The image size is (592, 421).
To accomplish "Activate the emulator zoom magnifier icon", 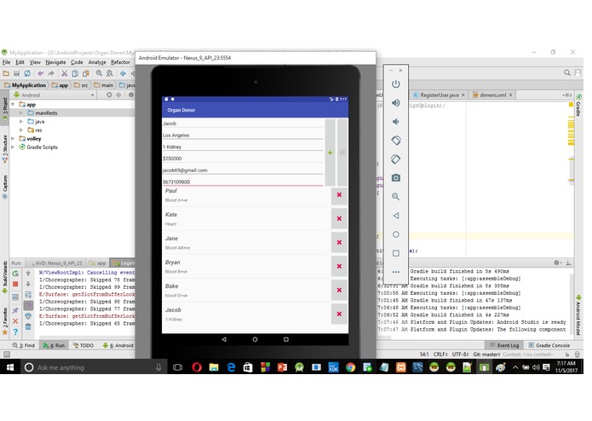I will point(396,197).
